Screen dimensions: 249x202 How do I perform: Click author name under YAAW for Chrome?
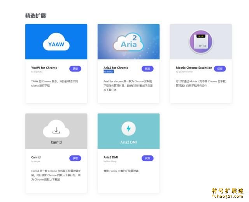pyautogui.click(x=37, y=71)
